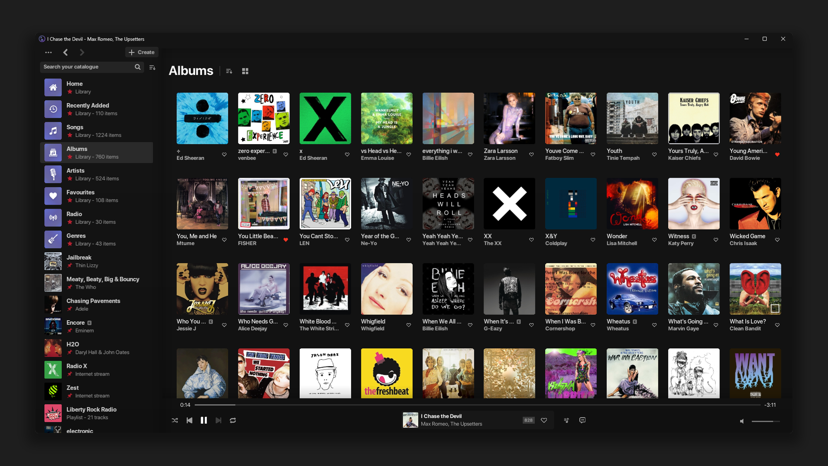Favourite the Witness album heart
Viewport: 828px width, 466px height.
pos(716,240)
